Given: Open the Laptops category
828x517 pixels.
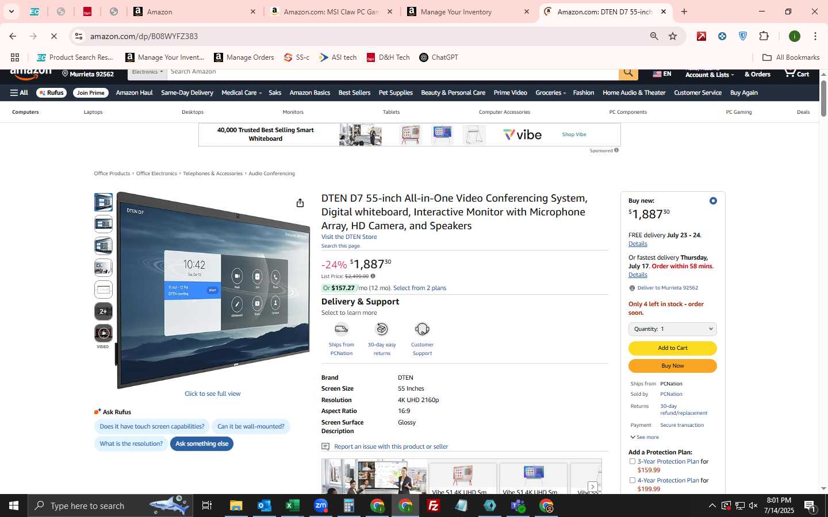Looking at the screenshot, I should click(x=93, y=112).
